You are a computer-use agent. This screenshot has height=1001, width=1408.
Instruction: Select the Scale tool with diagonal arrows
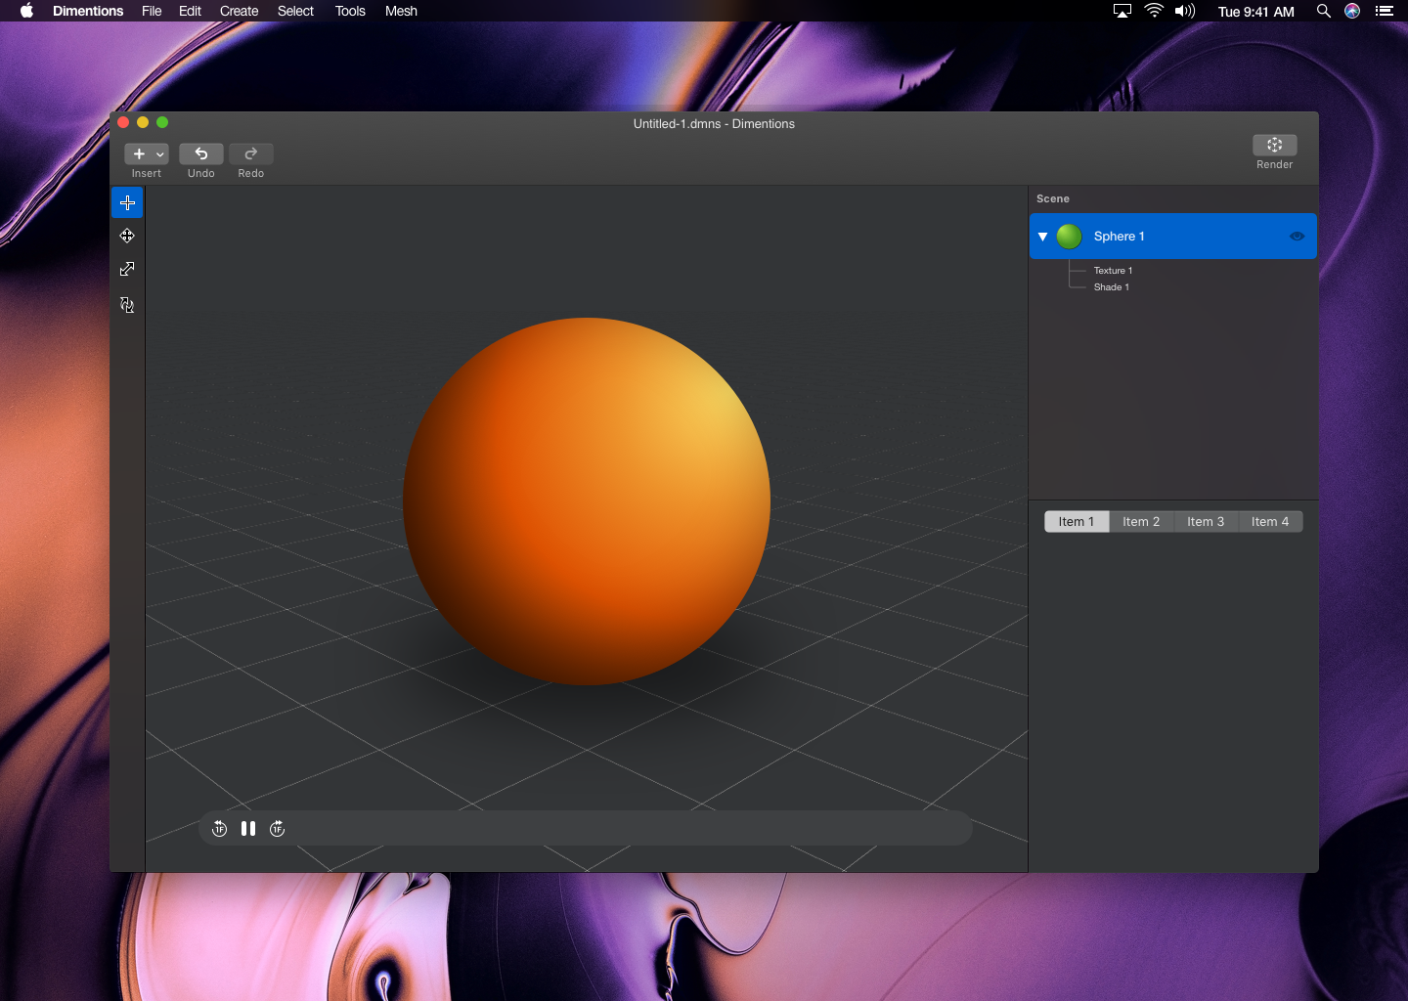coord(127,269)
